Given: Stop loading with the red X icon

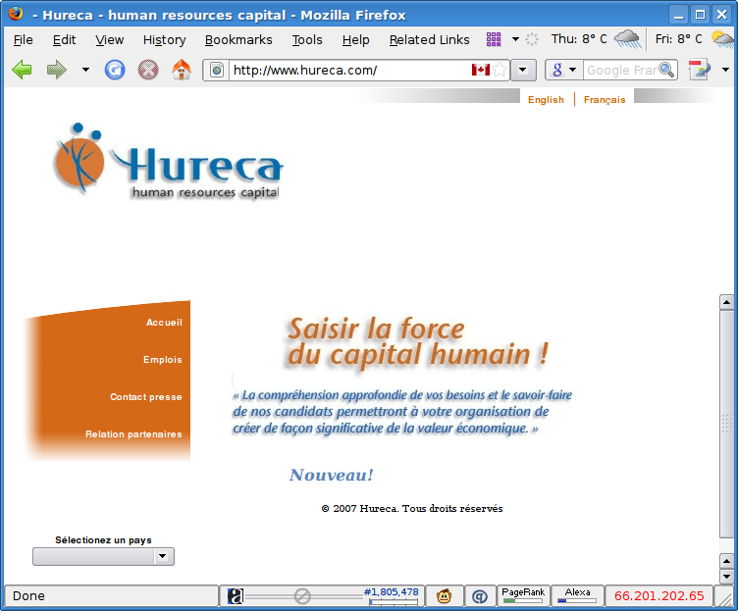Looking at the screenshot, I should [x=148, y=70].
